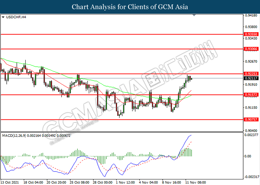Image resolution: width=260 pixels, height=185 pixels.
Task: Click the 0.93066 resistance price tag
Action: tap(250, 49)
